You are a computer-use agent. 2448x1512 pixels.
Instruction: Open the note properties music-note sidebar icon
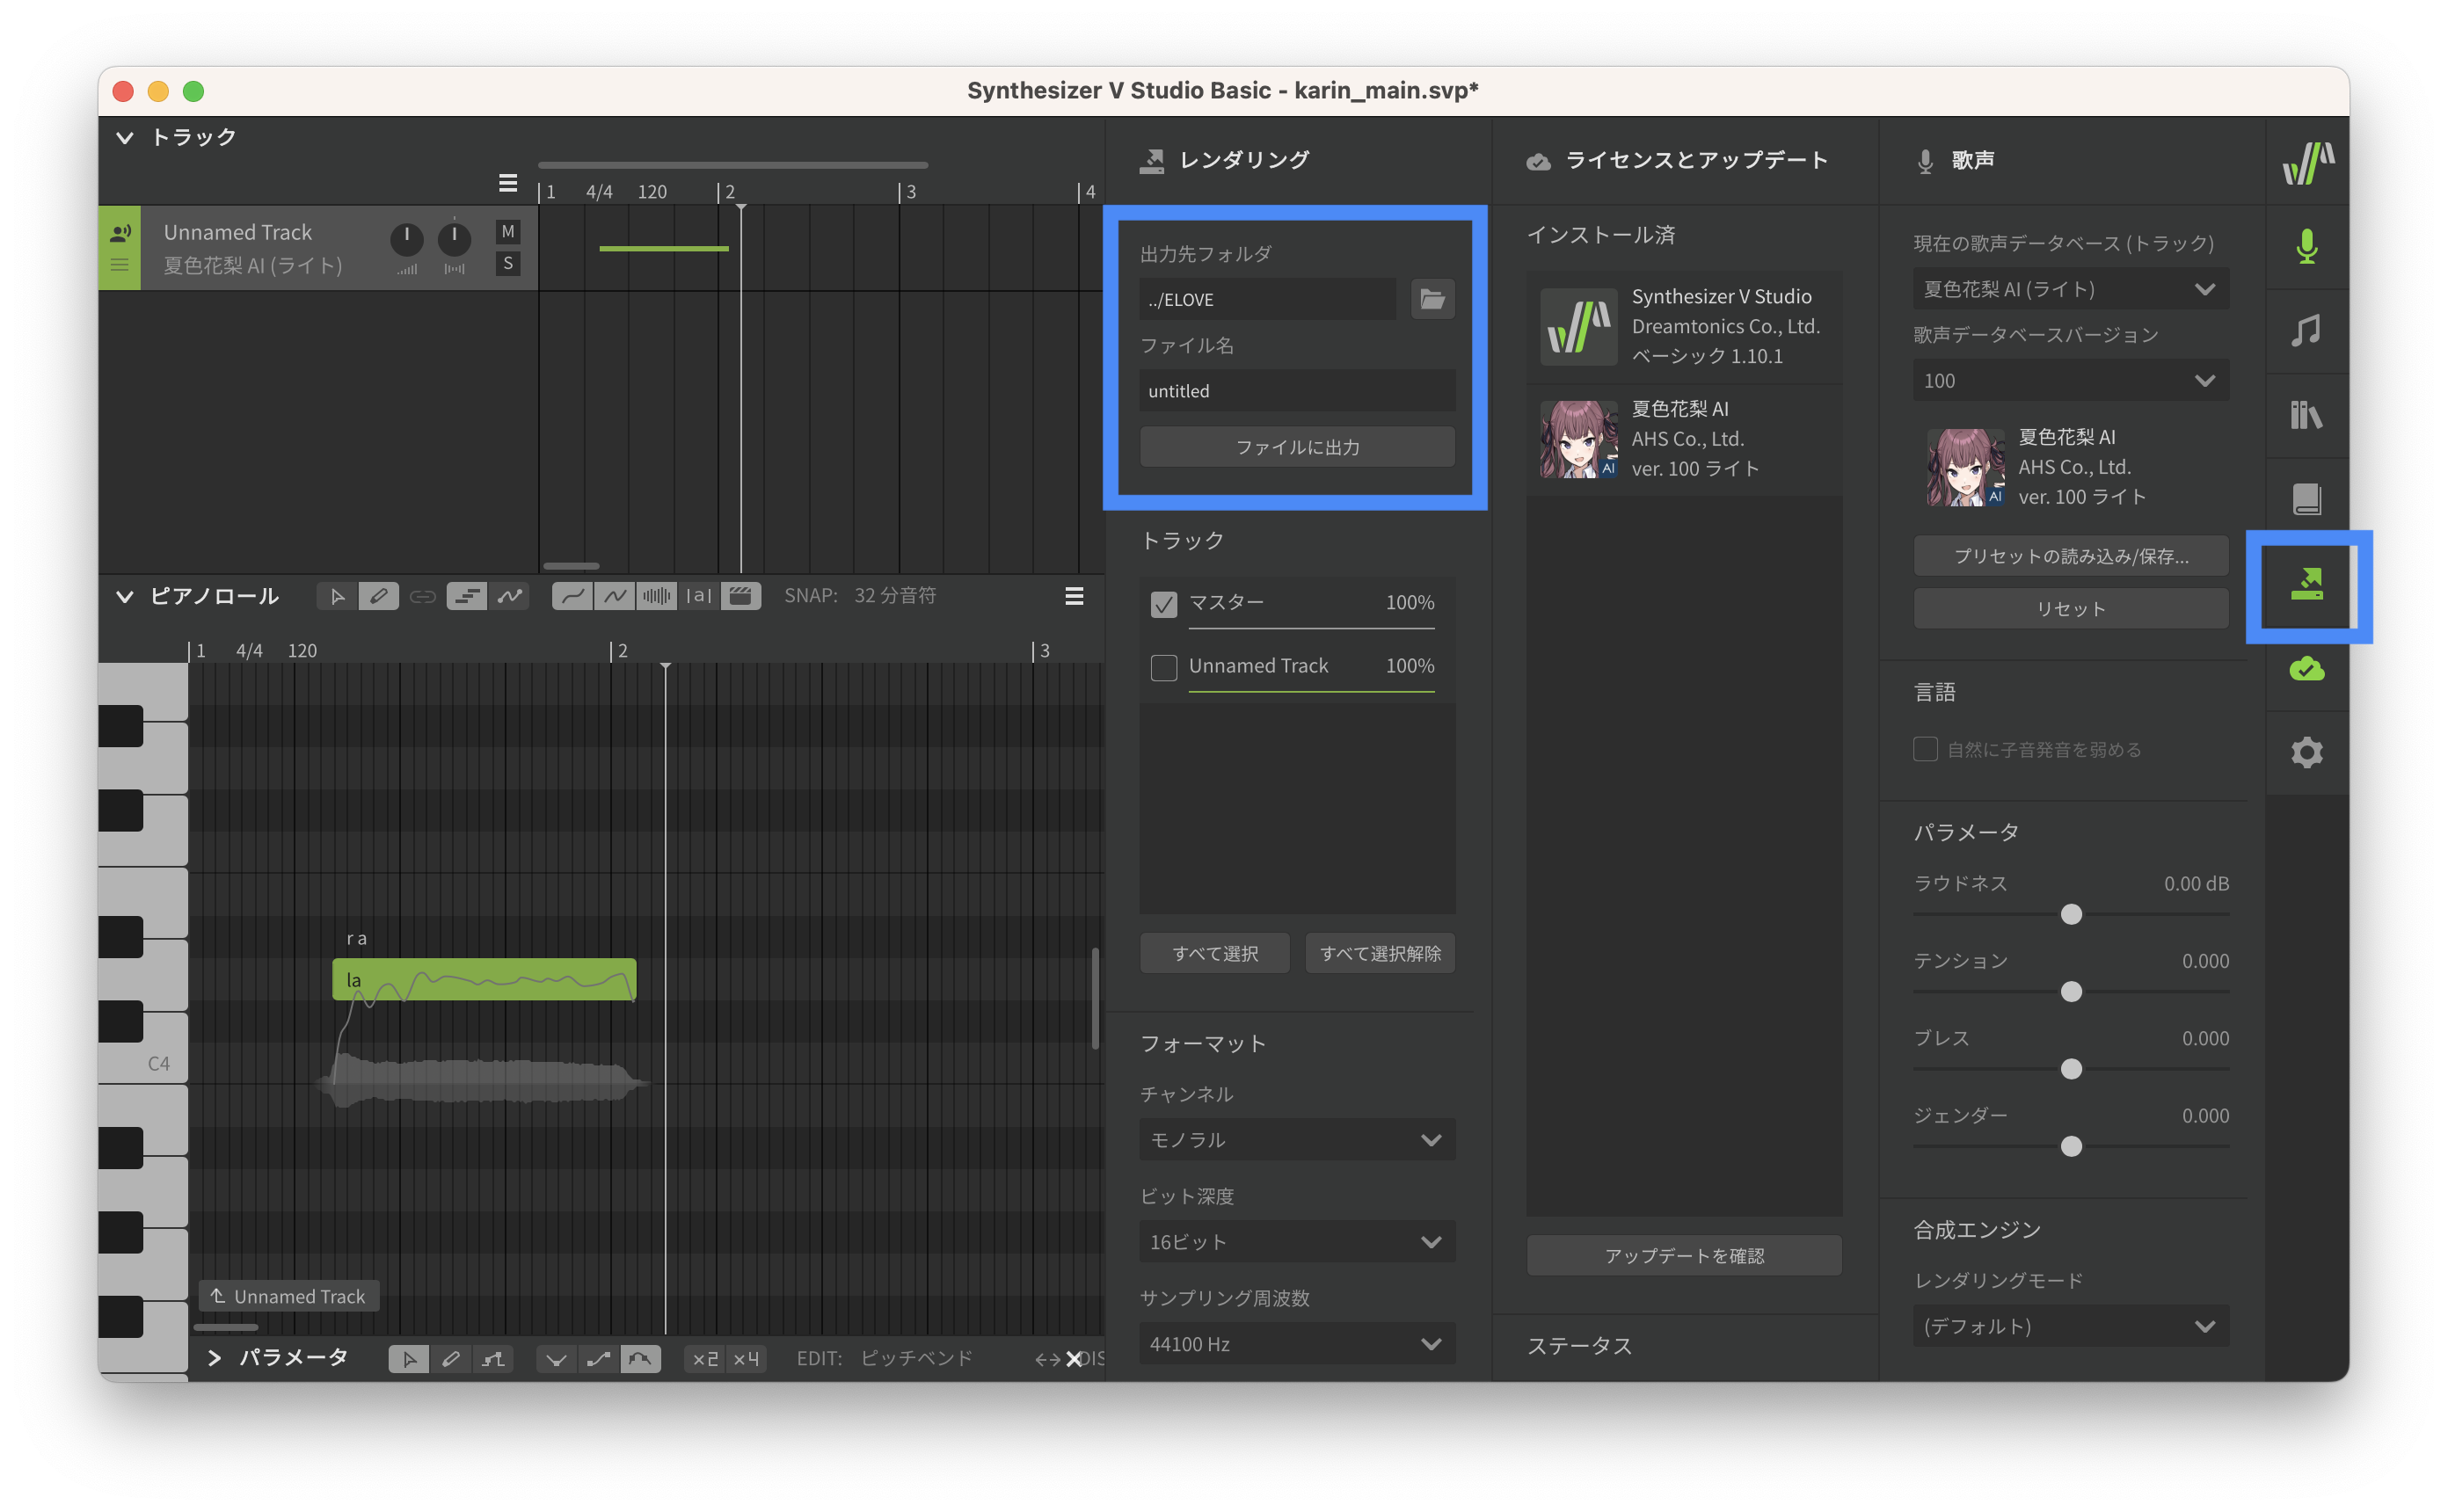(2307, 331)
